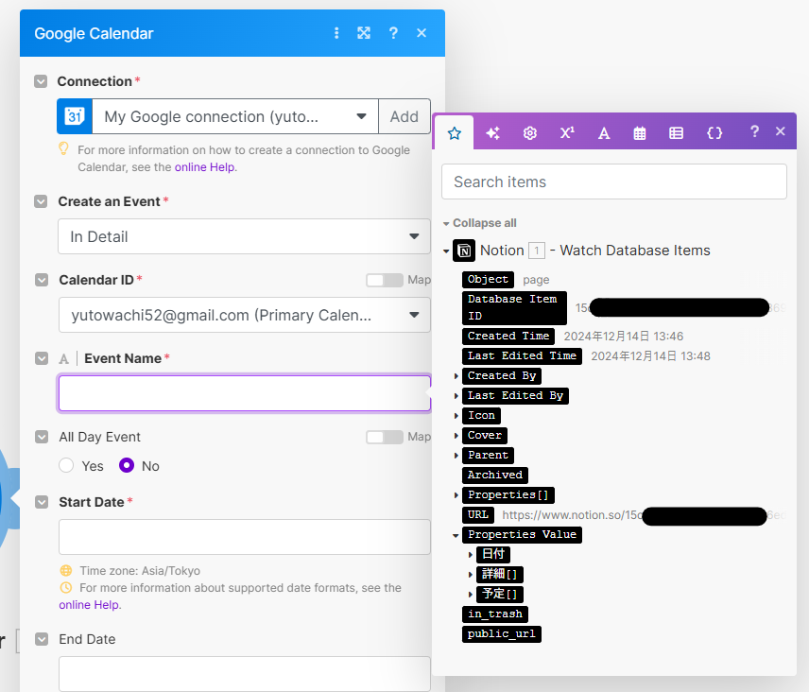Image resolution: width=809 pixels, height=692 pixels.
Task: Insert the public_url pill
Action: click(502, 634)
